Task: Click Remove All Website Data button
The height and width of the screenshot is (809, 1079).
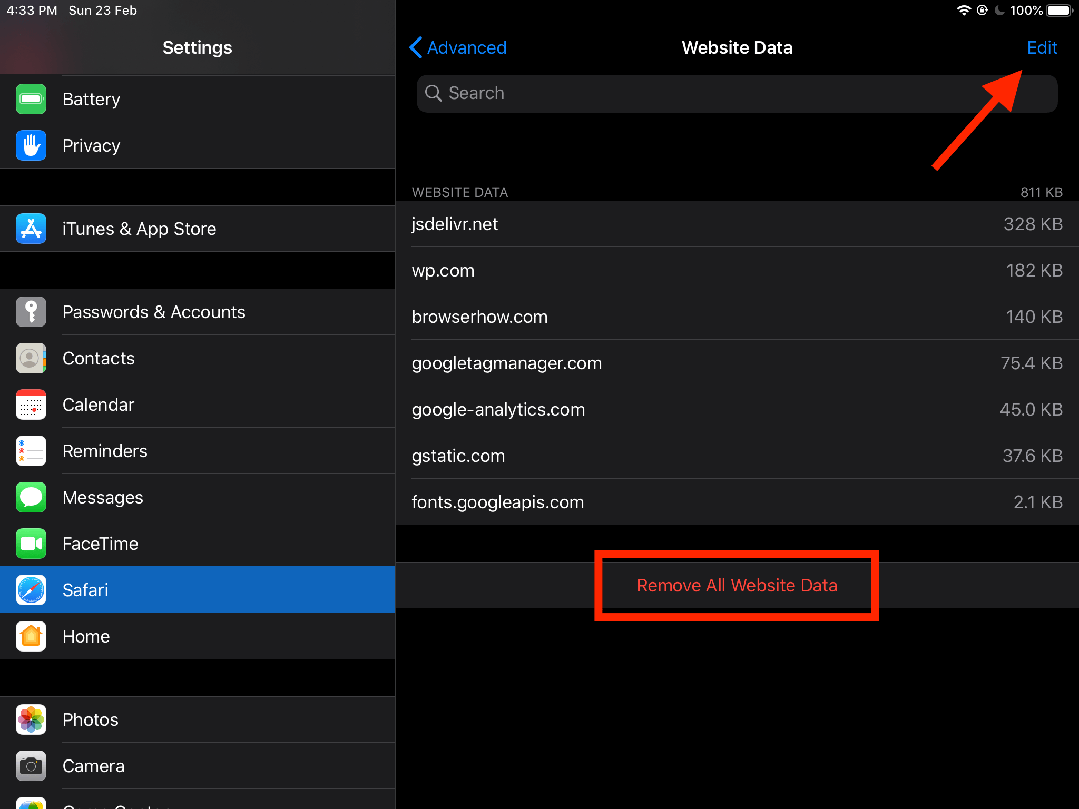Action: coord(736,585)
